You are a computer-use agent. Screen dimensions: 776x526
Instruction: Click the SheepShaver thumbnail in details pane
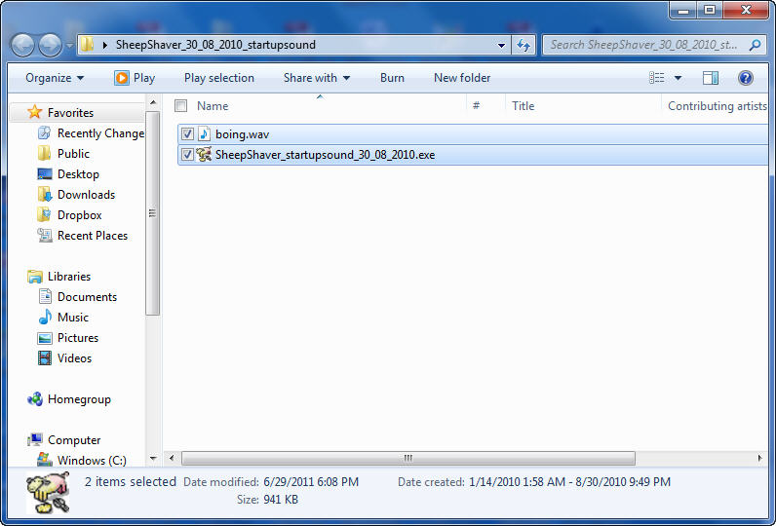click(x=48, y=492)
